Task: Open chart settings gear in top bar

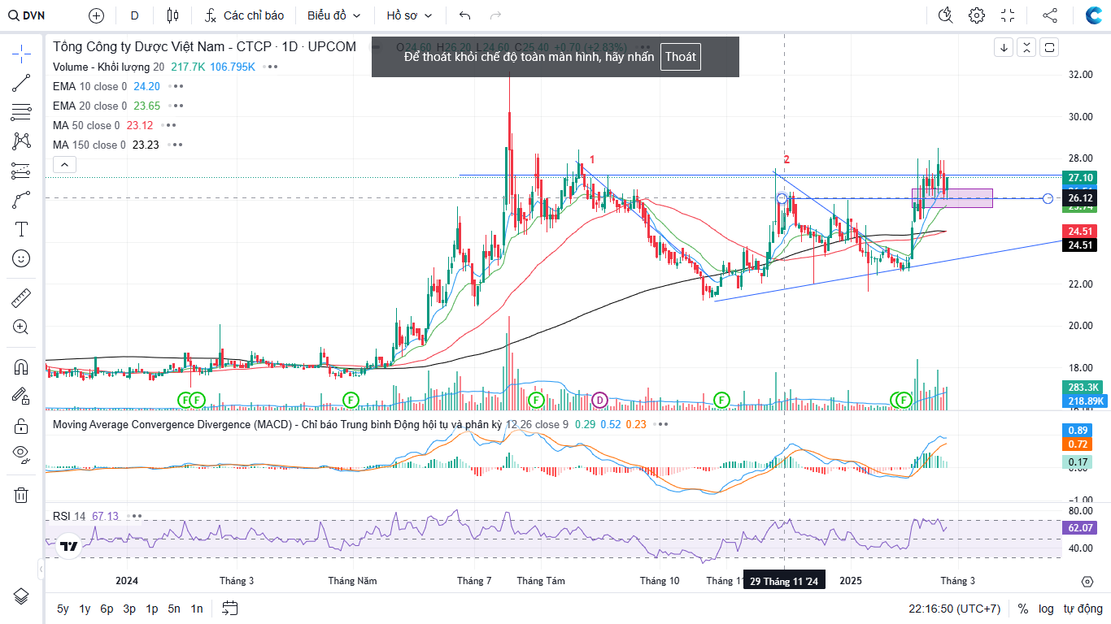Action: [x=977, y=15]
